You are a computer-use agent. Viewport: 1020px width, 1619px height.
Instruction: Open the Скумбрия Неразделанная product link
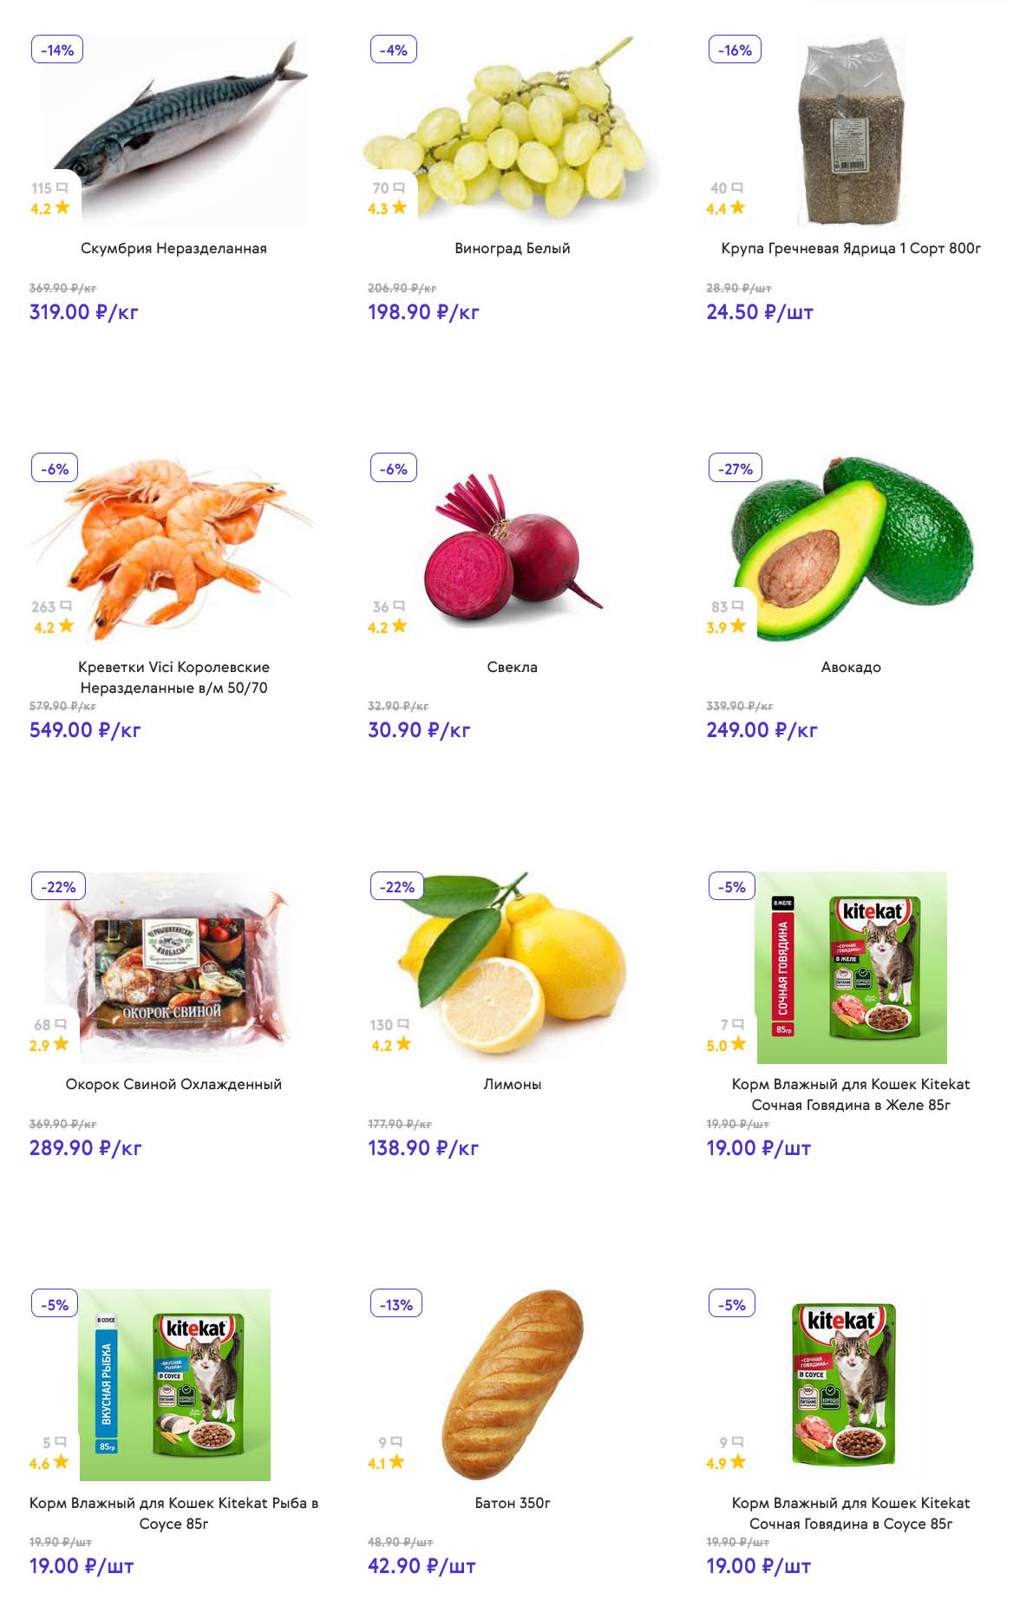pyautogui.click(x=173, y=249)
